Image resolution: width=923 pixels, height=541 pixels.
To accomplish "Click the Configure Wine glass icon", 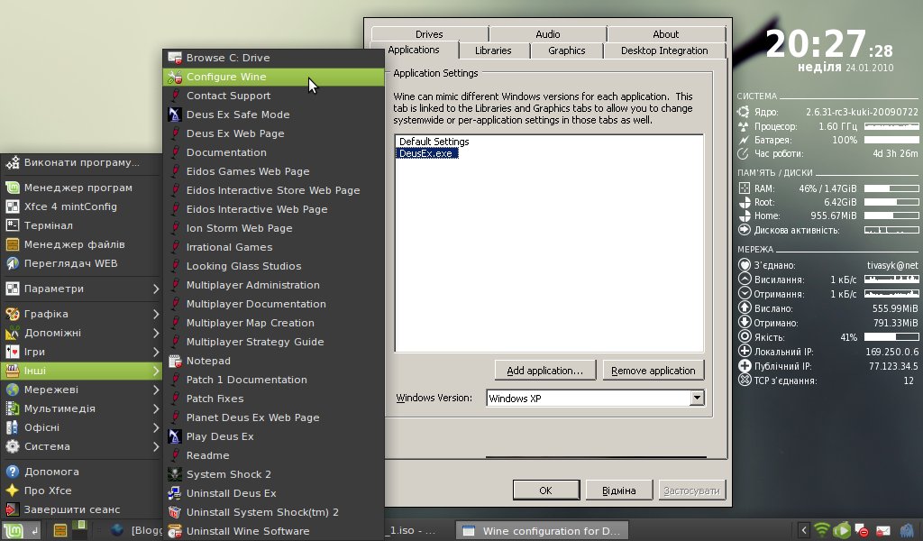I will (x=175, y=78).
